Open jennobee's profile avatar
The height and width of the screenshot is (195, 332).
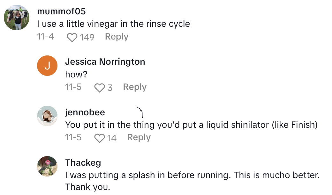click(47, 116)
